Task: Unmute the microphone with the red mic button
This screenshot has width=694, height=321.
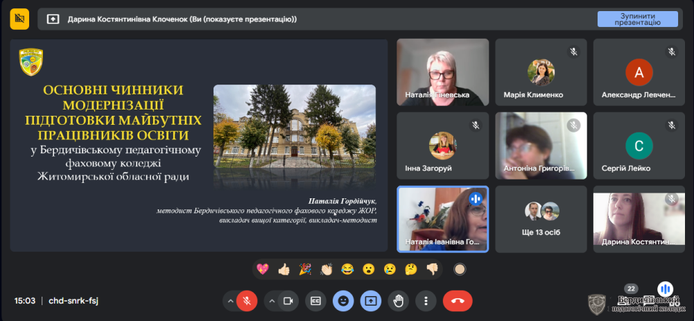Action: (246, 300)
